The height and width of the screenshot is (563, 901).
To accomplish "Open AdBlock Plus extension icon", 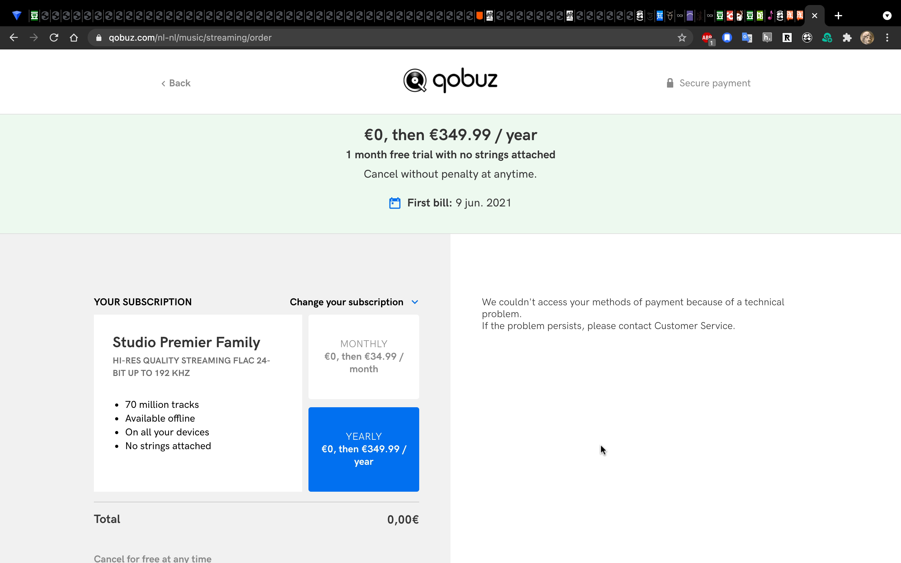I will [x=707, y=38].
